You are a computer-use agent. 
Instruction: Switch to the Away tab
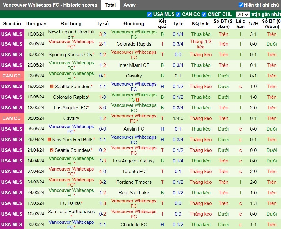(130, 5)
